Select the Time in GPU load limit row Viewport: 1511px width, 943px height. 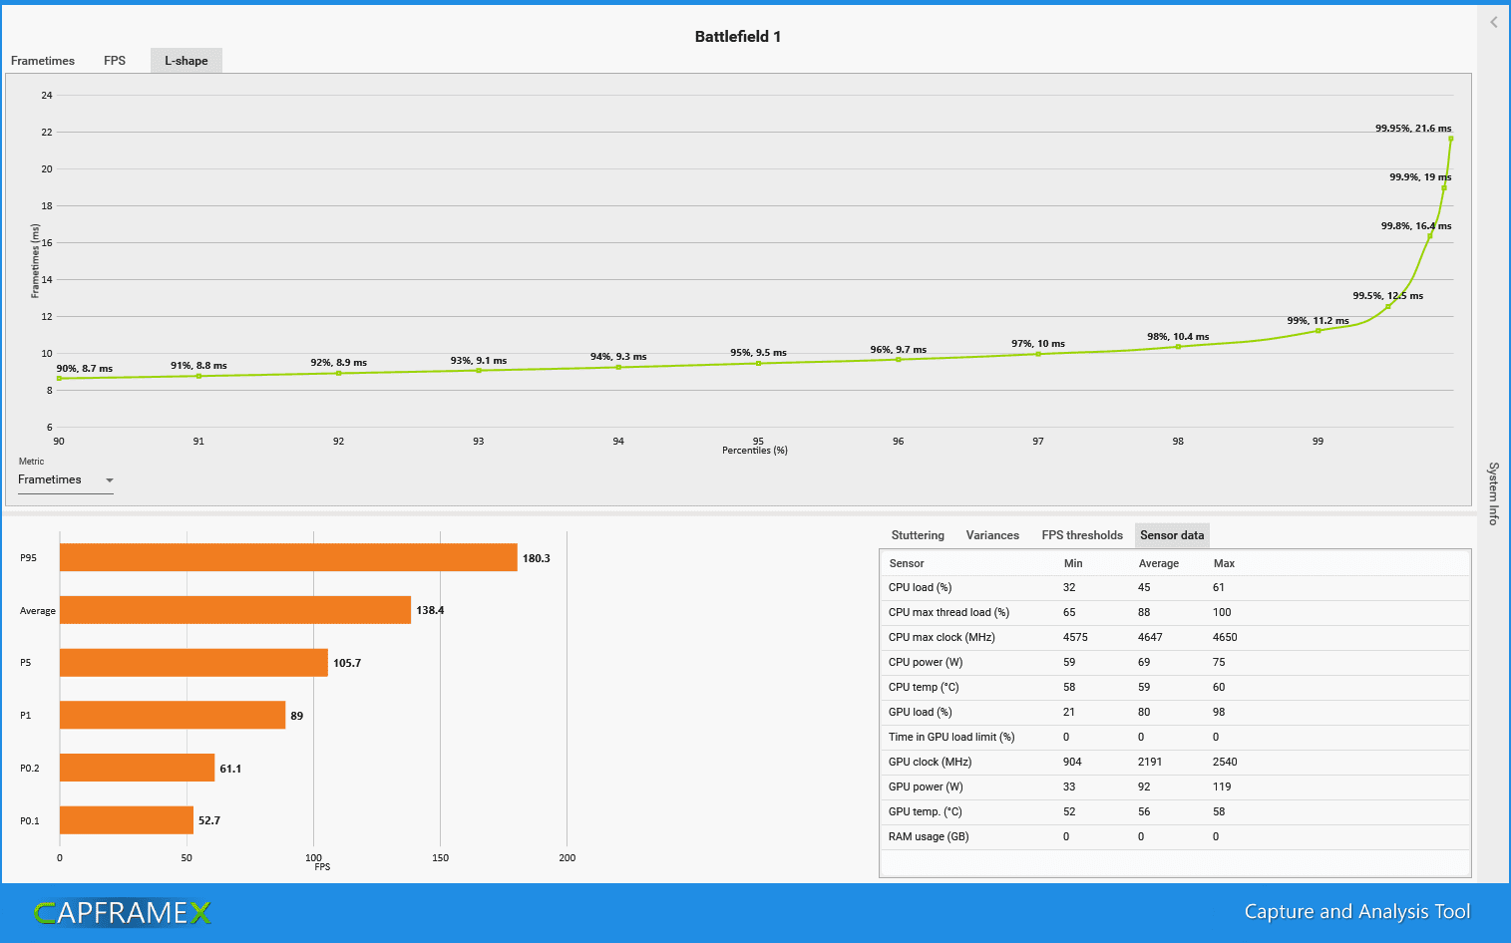click(1176, 738)
